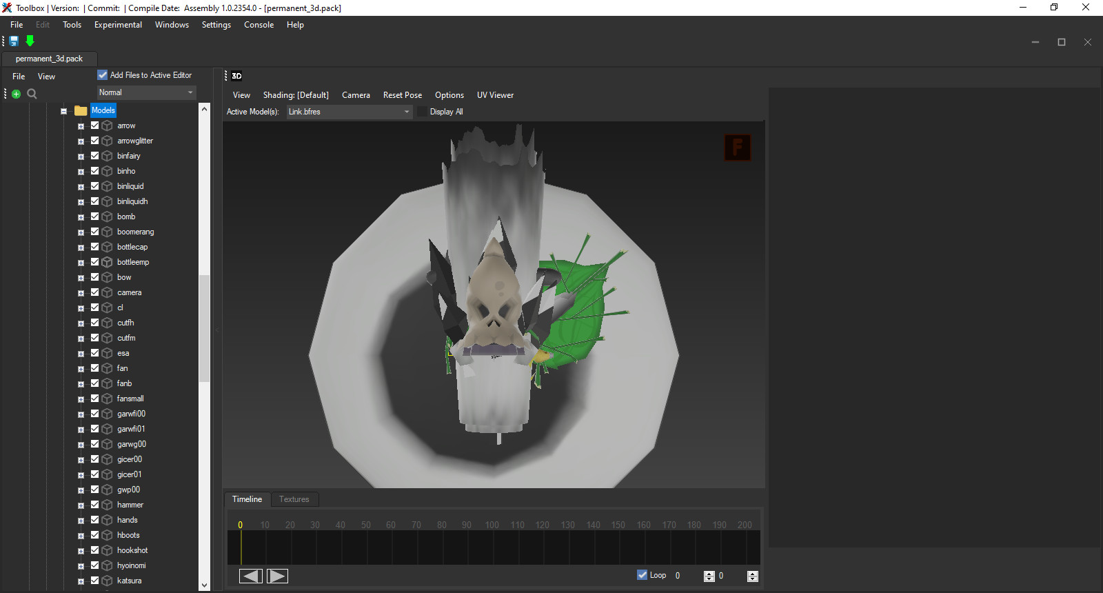
Task: Expand the fansmall tree node
Action: click(81, 399)
